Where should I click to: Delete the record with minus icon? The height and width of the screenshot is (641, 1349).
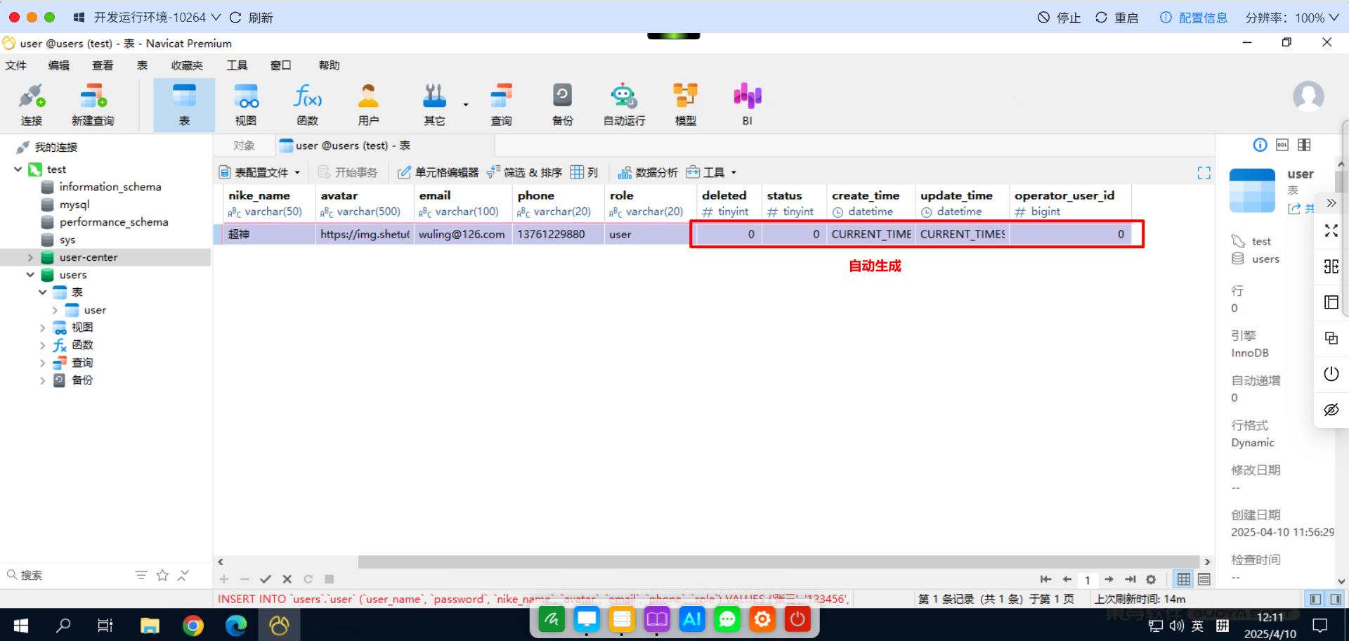pyautogui.click(x=245, y=579)
